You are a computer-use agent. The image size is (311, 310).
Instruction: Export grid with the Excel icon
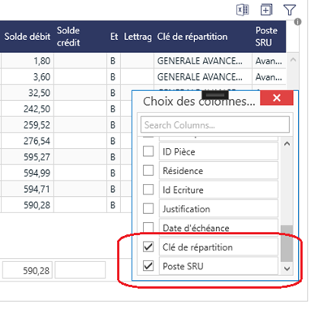[x=243, y=11]
